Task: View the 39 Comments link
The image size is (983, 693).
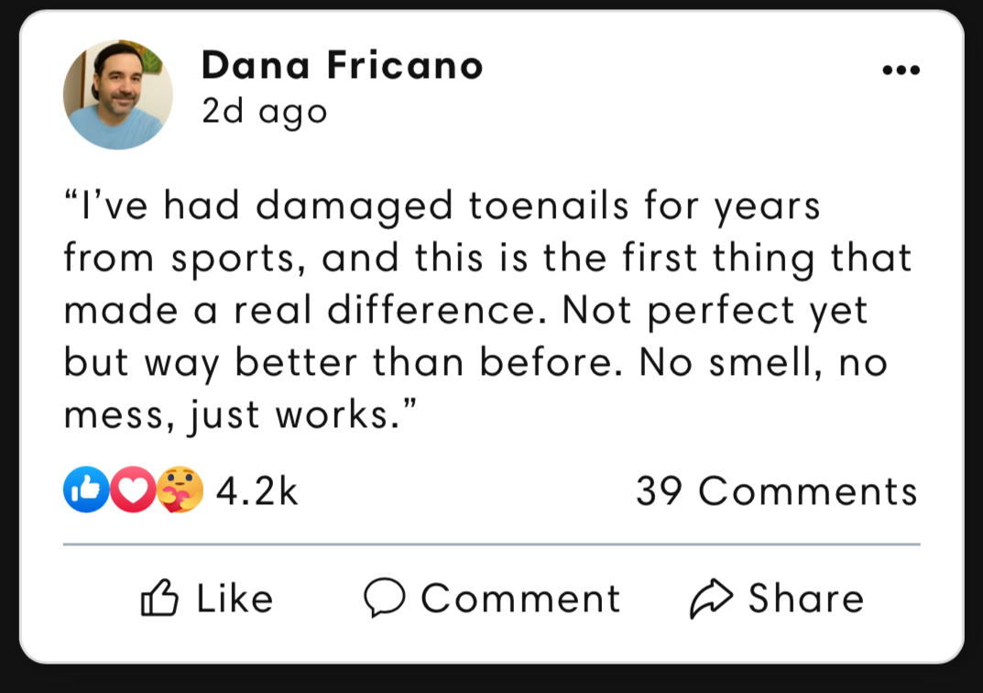Action: [x=776, y=491]
